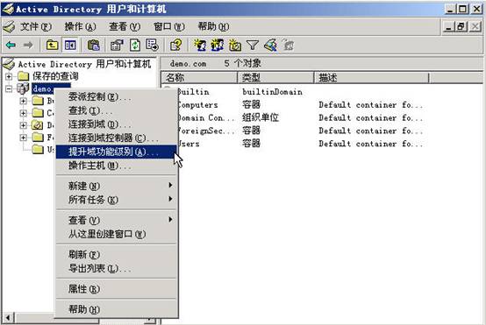Screen dimensions: 486x325
Task: Click the Paste clipboard toolbar icon
Action: pyautogui.click(x=93, y=46)
